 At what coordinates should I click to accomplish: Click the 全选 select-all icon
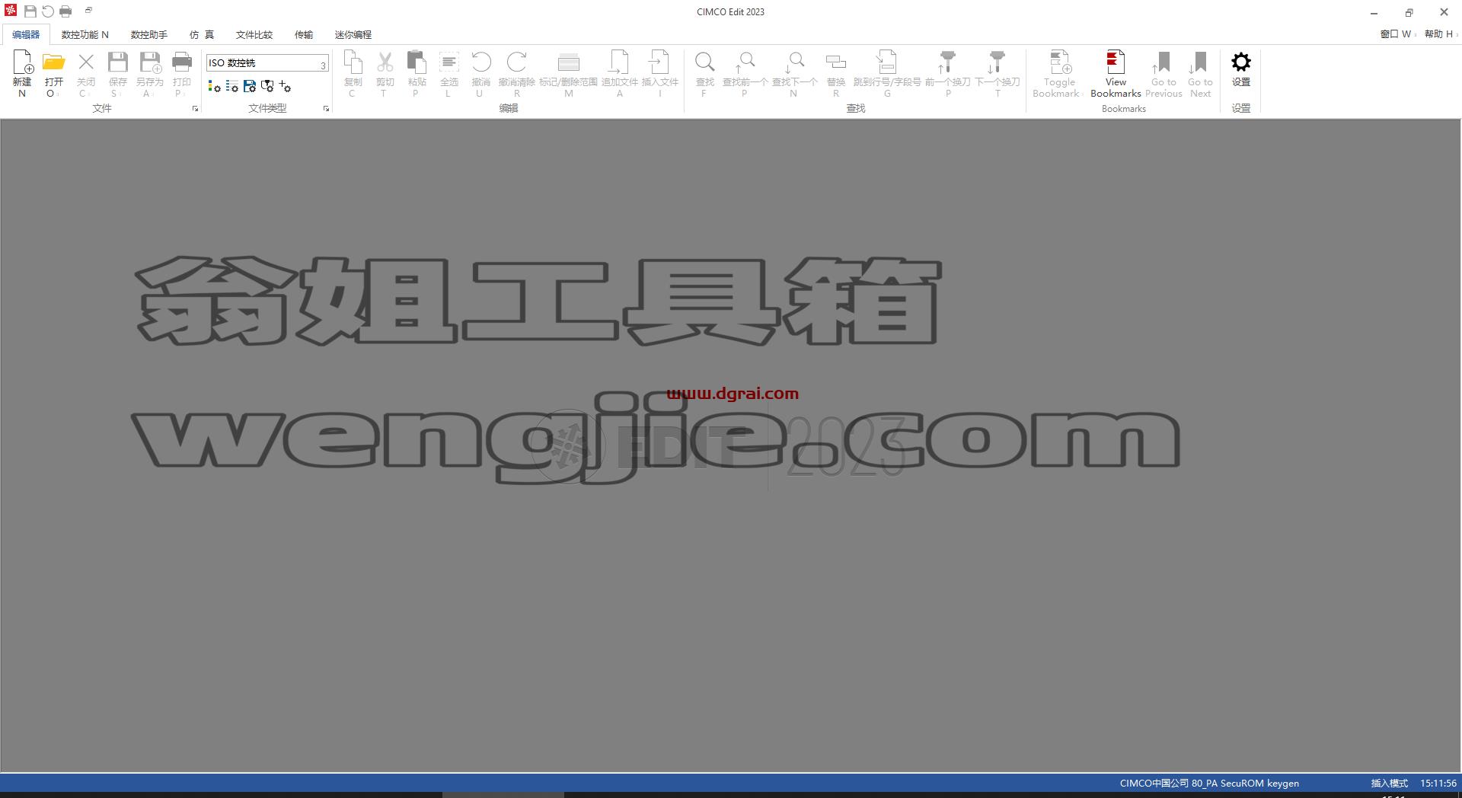tap(449, 62)
